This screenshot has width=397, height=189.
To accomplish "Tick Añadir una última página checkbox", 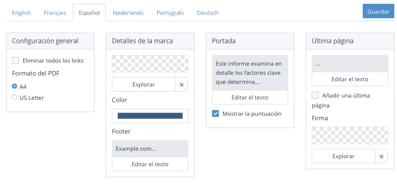I will (315, 95).
